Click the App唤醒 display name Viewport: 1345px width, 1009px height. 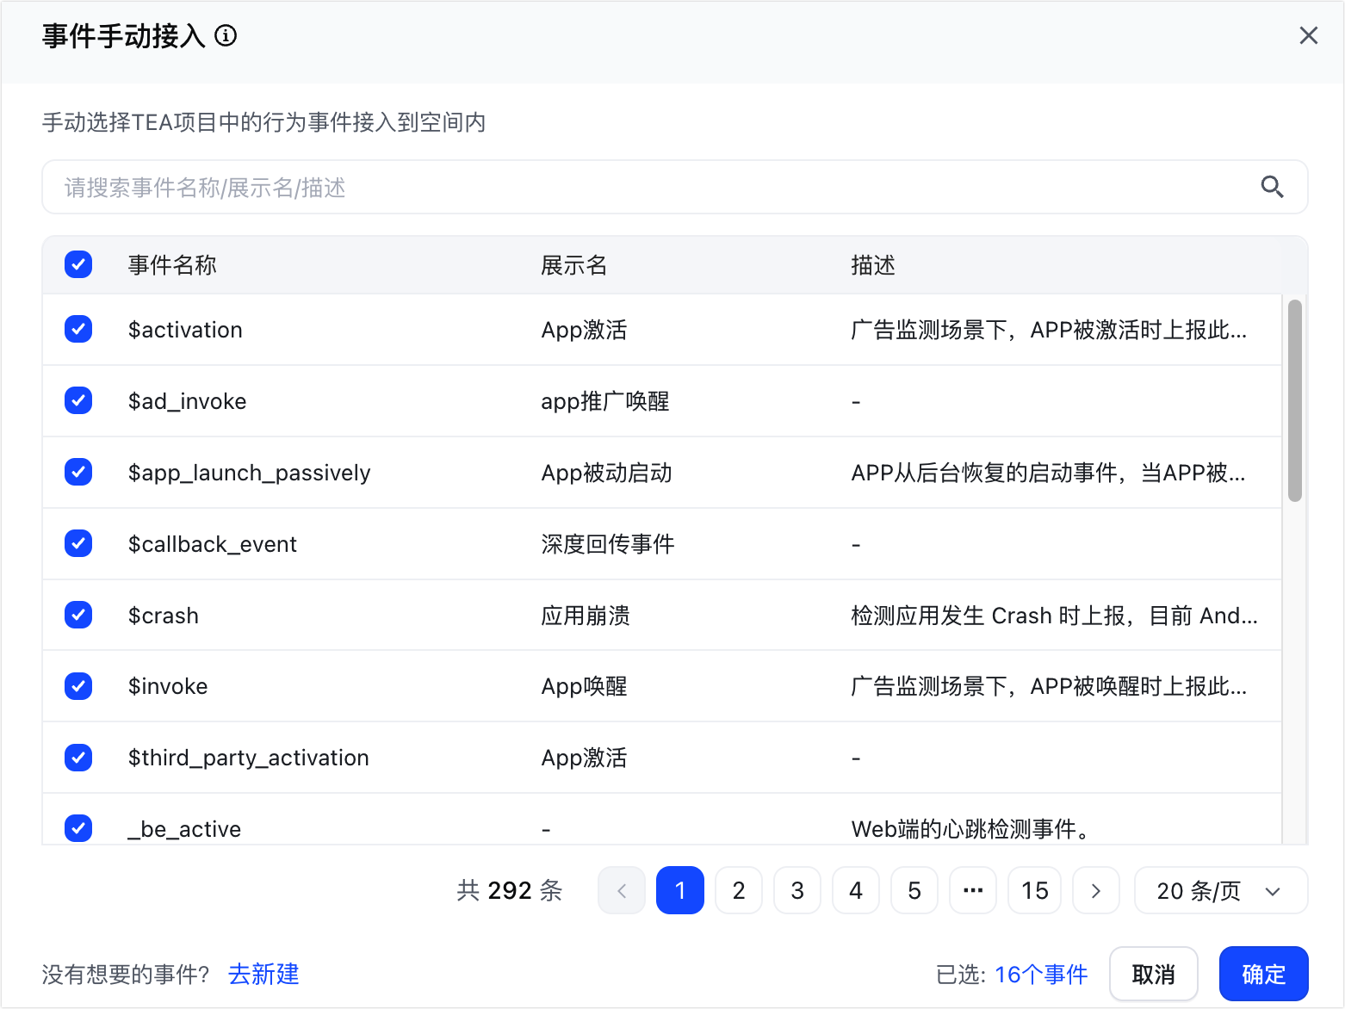pos(585,686)
